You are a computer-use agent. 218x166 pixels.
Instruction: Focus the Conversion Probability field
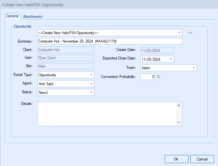[x=147, y=77]
